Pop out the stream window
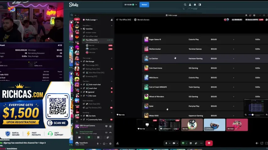This screenshot has height=150, width=268. click(x=262, y=143)
